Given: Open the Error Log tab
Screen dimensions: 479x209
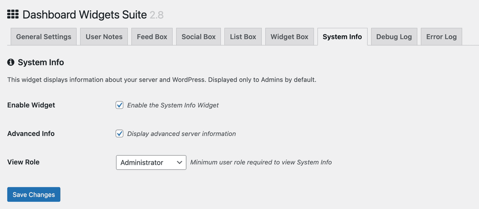Looking at the screenshot, I should click(442, 37).
